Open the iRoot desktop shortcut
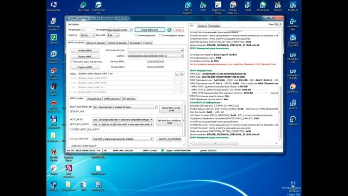 coord(248,7)
